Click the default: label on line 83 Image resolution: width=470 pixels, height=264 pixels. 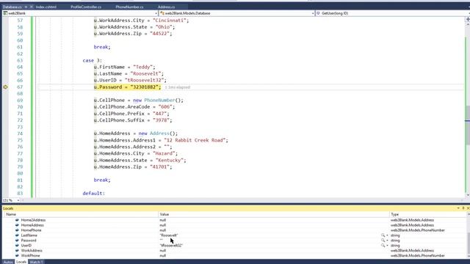(94, 194)
